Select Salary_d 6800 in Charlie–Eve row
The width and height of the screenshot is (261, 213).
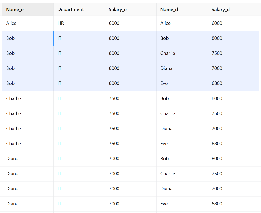coord(233,144)
